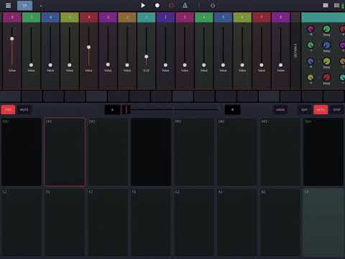345x259 pixels.
Task: Click the yellow-green knob labeled Delay
Action: click(326, 61)
